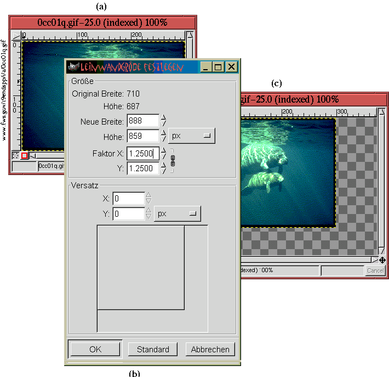
Task: Click the navigation cross icon in window (c)
Action: [382, 260]
